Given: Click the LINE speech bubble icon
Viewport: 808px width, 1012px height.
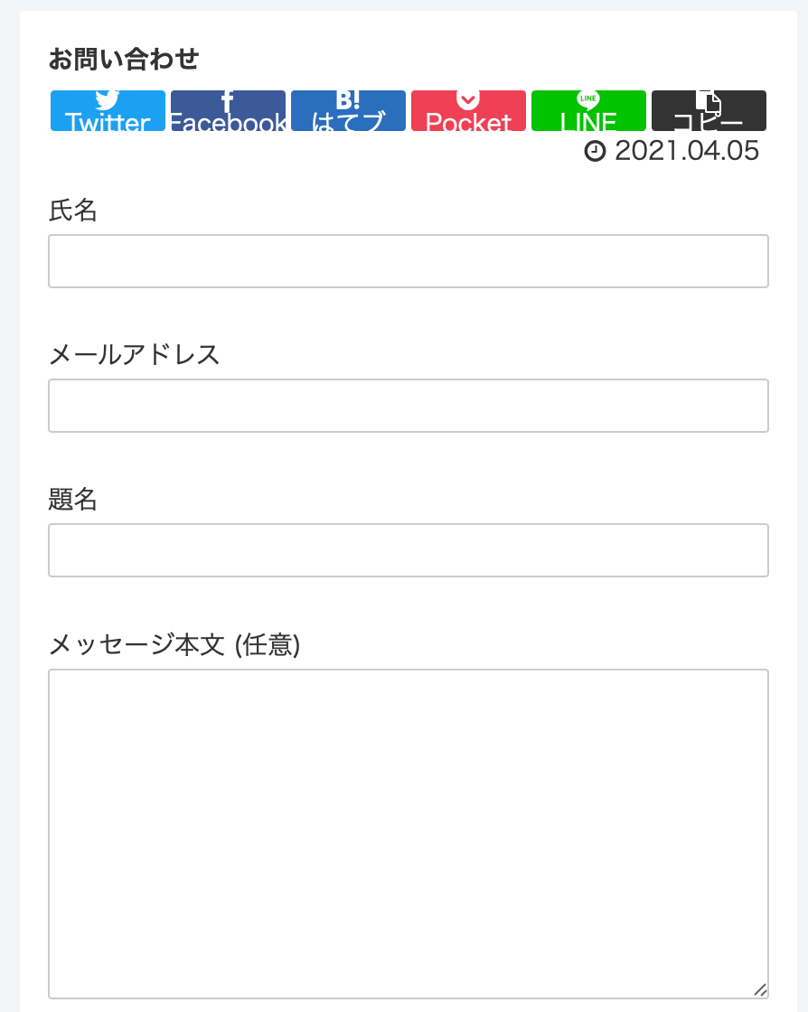Looking at the screenshot, I should [x=588, y=98].
